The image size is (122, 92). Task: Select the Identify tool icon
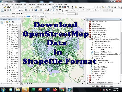click(36, 10)
